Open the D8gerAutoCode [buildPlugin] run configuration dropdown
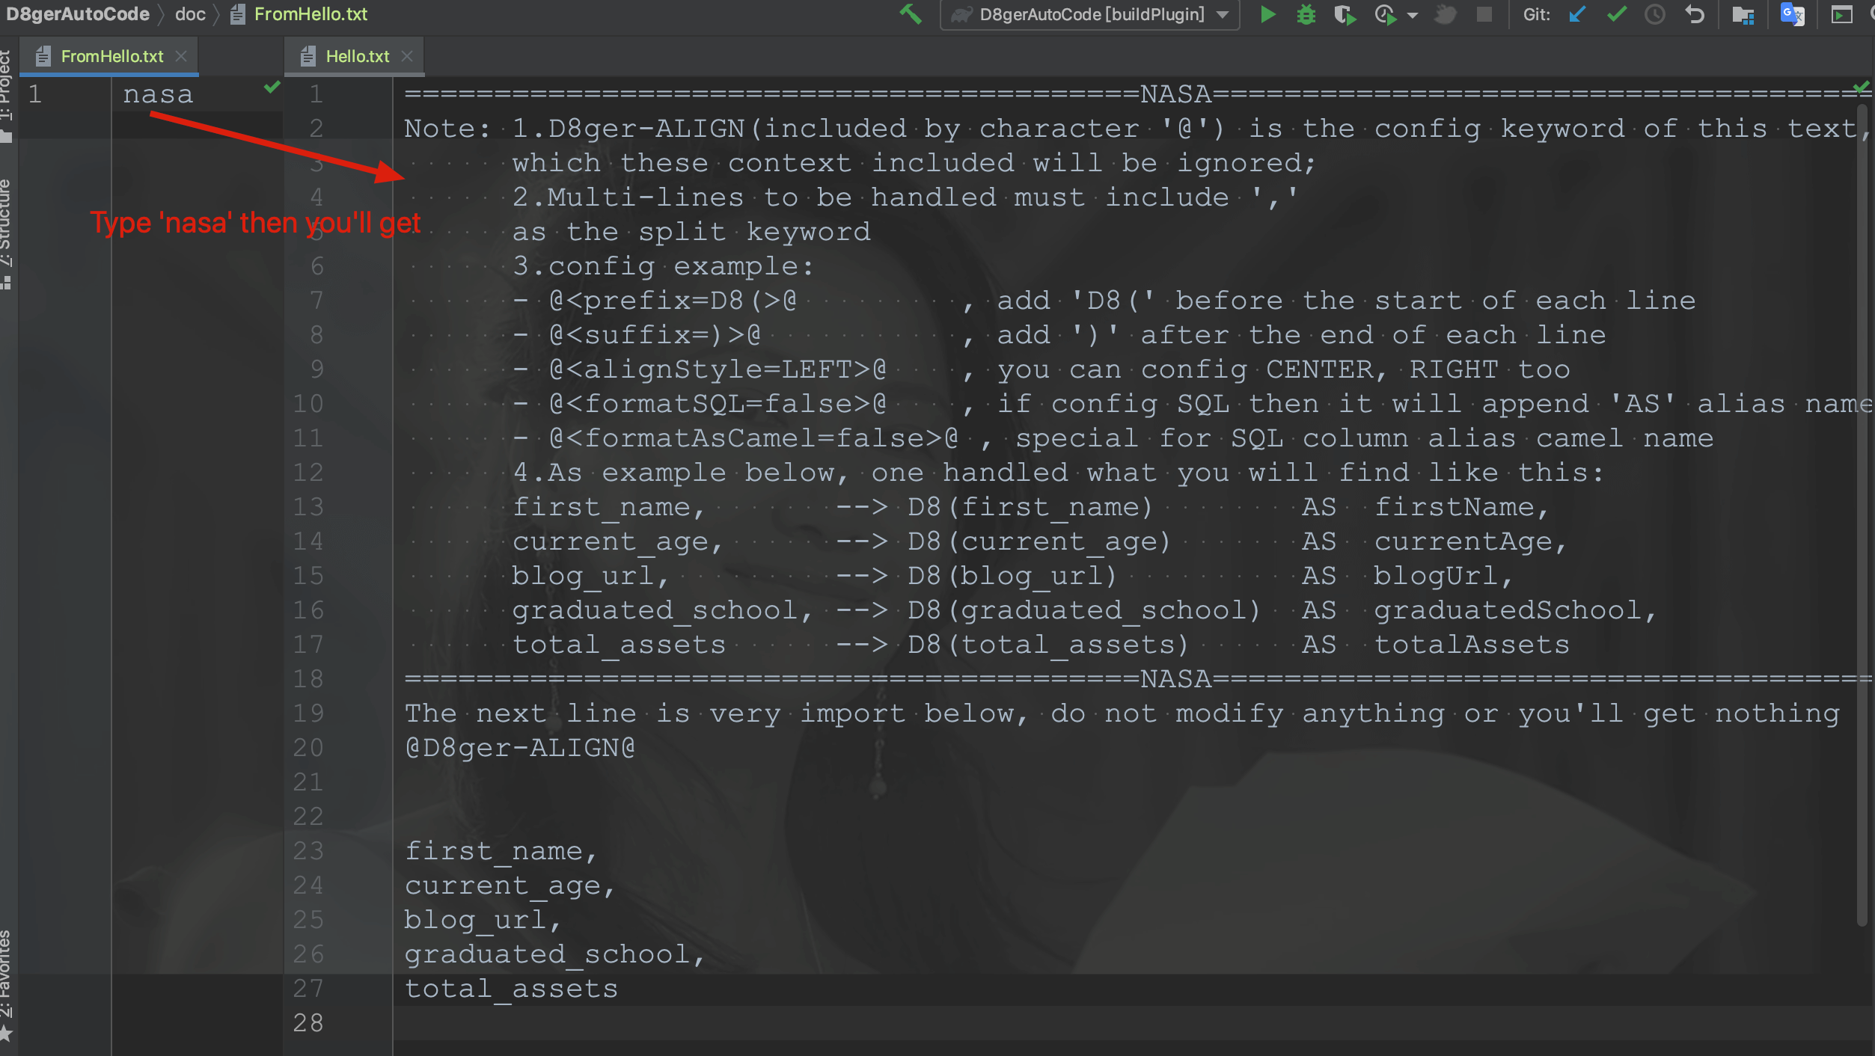1875x1056 pixels. point(1089,14)
